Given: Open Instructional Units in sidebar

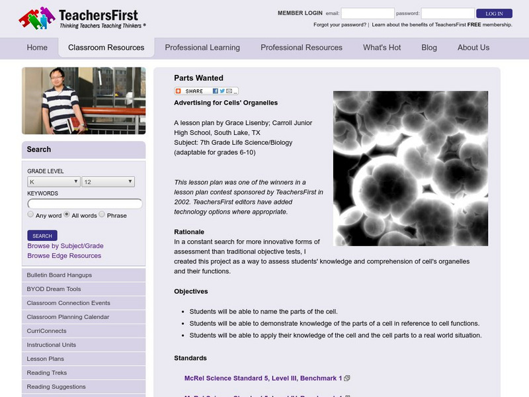Looking at the screenshot, I should pyautogui.click(x=84, y=345).
